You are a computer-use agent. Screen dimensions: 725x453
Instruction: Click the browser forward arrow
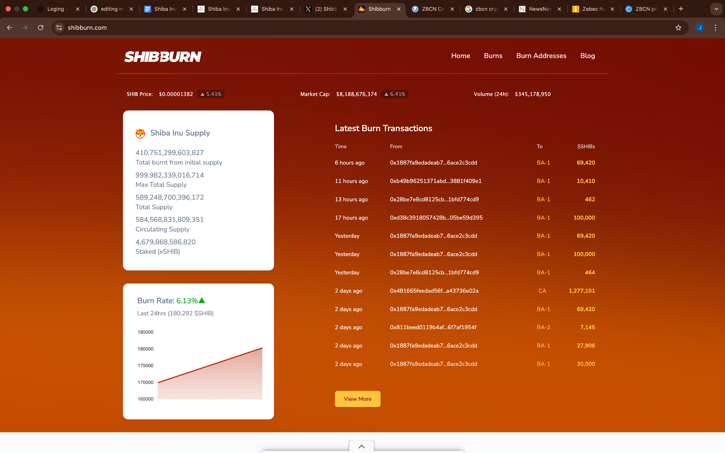click(25, 28)
